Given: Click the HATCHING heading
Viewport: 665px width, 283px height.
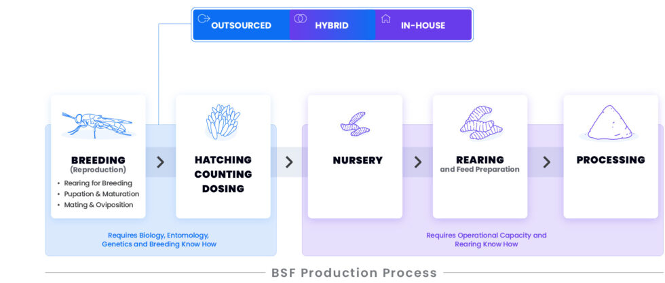Looking at the screenshot, I should pyautogui.click(x=223, y=160).
